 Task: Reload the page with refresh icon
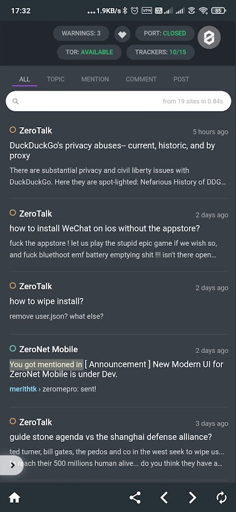(221, 498)
